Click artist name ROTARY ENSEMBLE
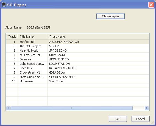The width and height of the screenshot is (156, 126). (62, 68)
